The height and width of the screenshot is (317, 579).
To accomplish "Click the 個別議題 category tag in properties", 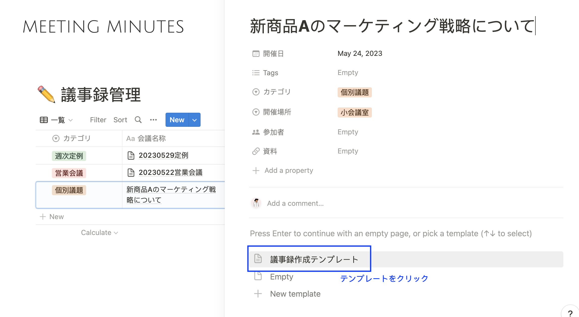I will click(x=355, y=92).
